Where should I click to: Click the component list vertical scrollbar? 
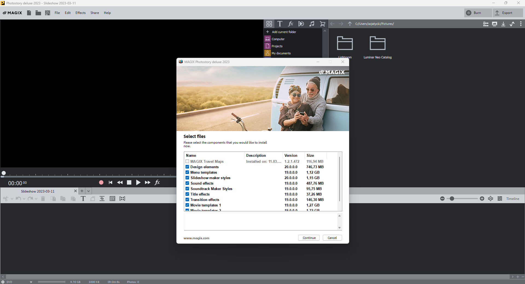pyautogui.click(x=340, y=179)
